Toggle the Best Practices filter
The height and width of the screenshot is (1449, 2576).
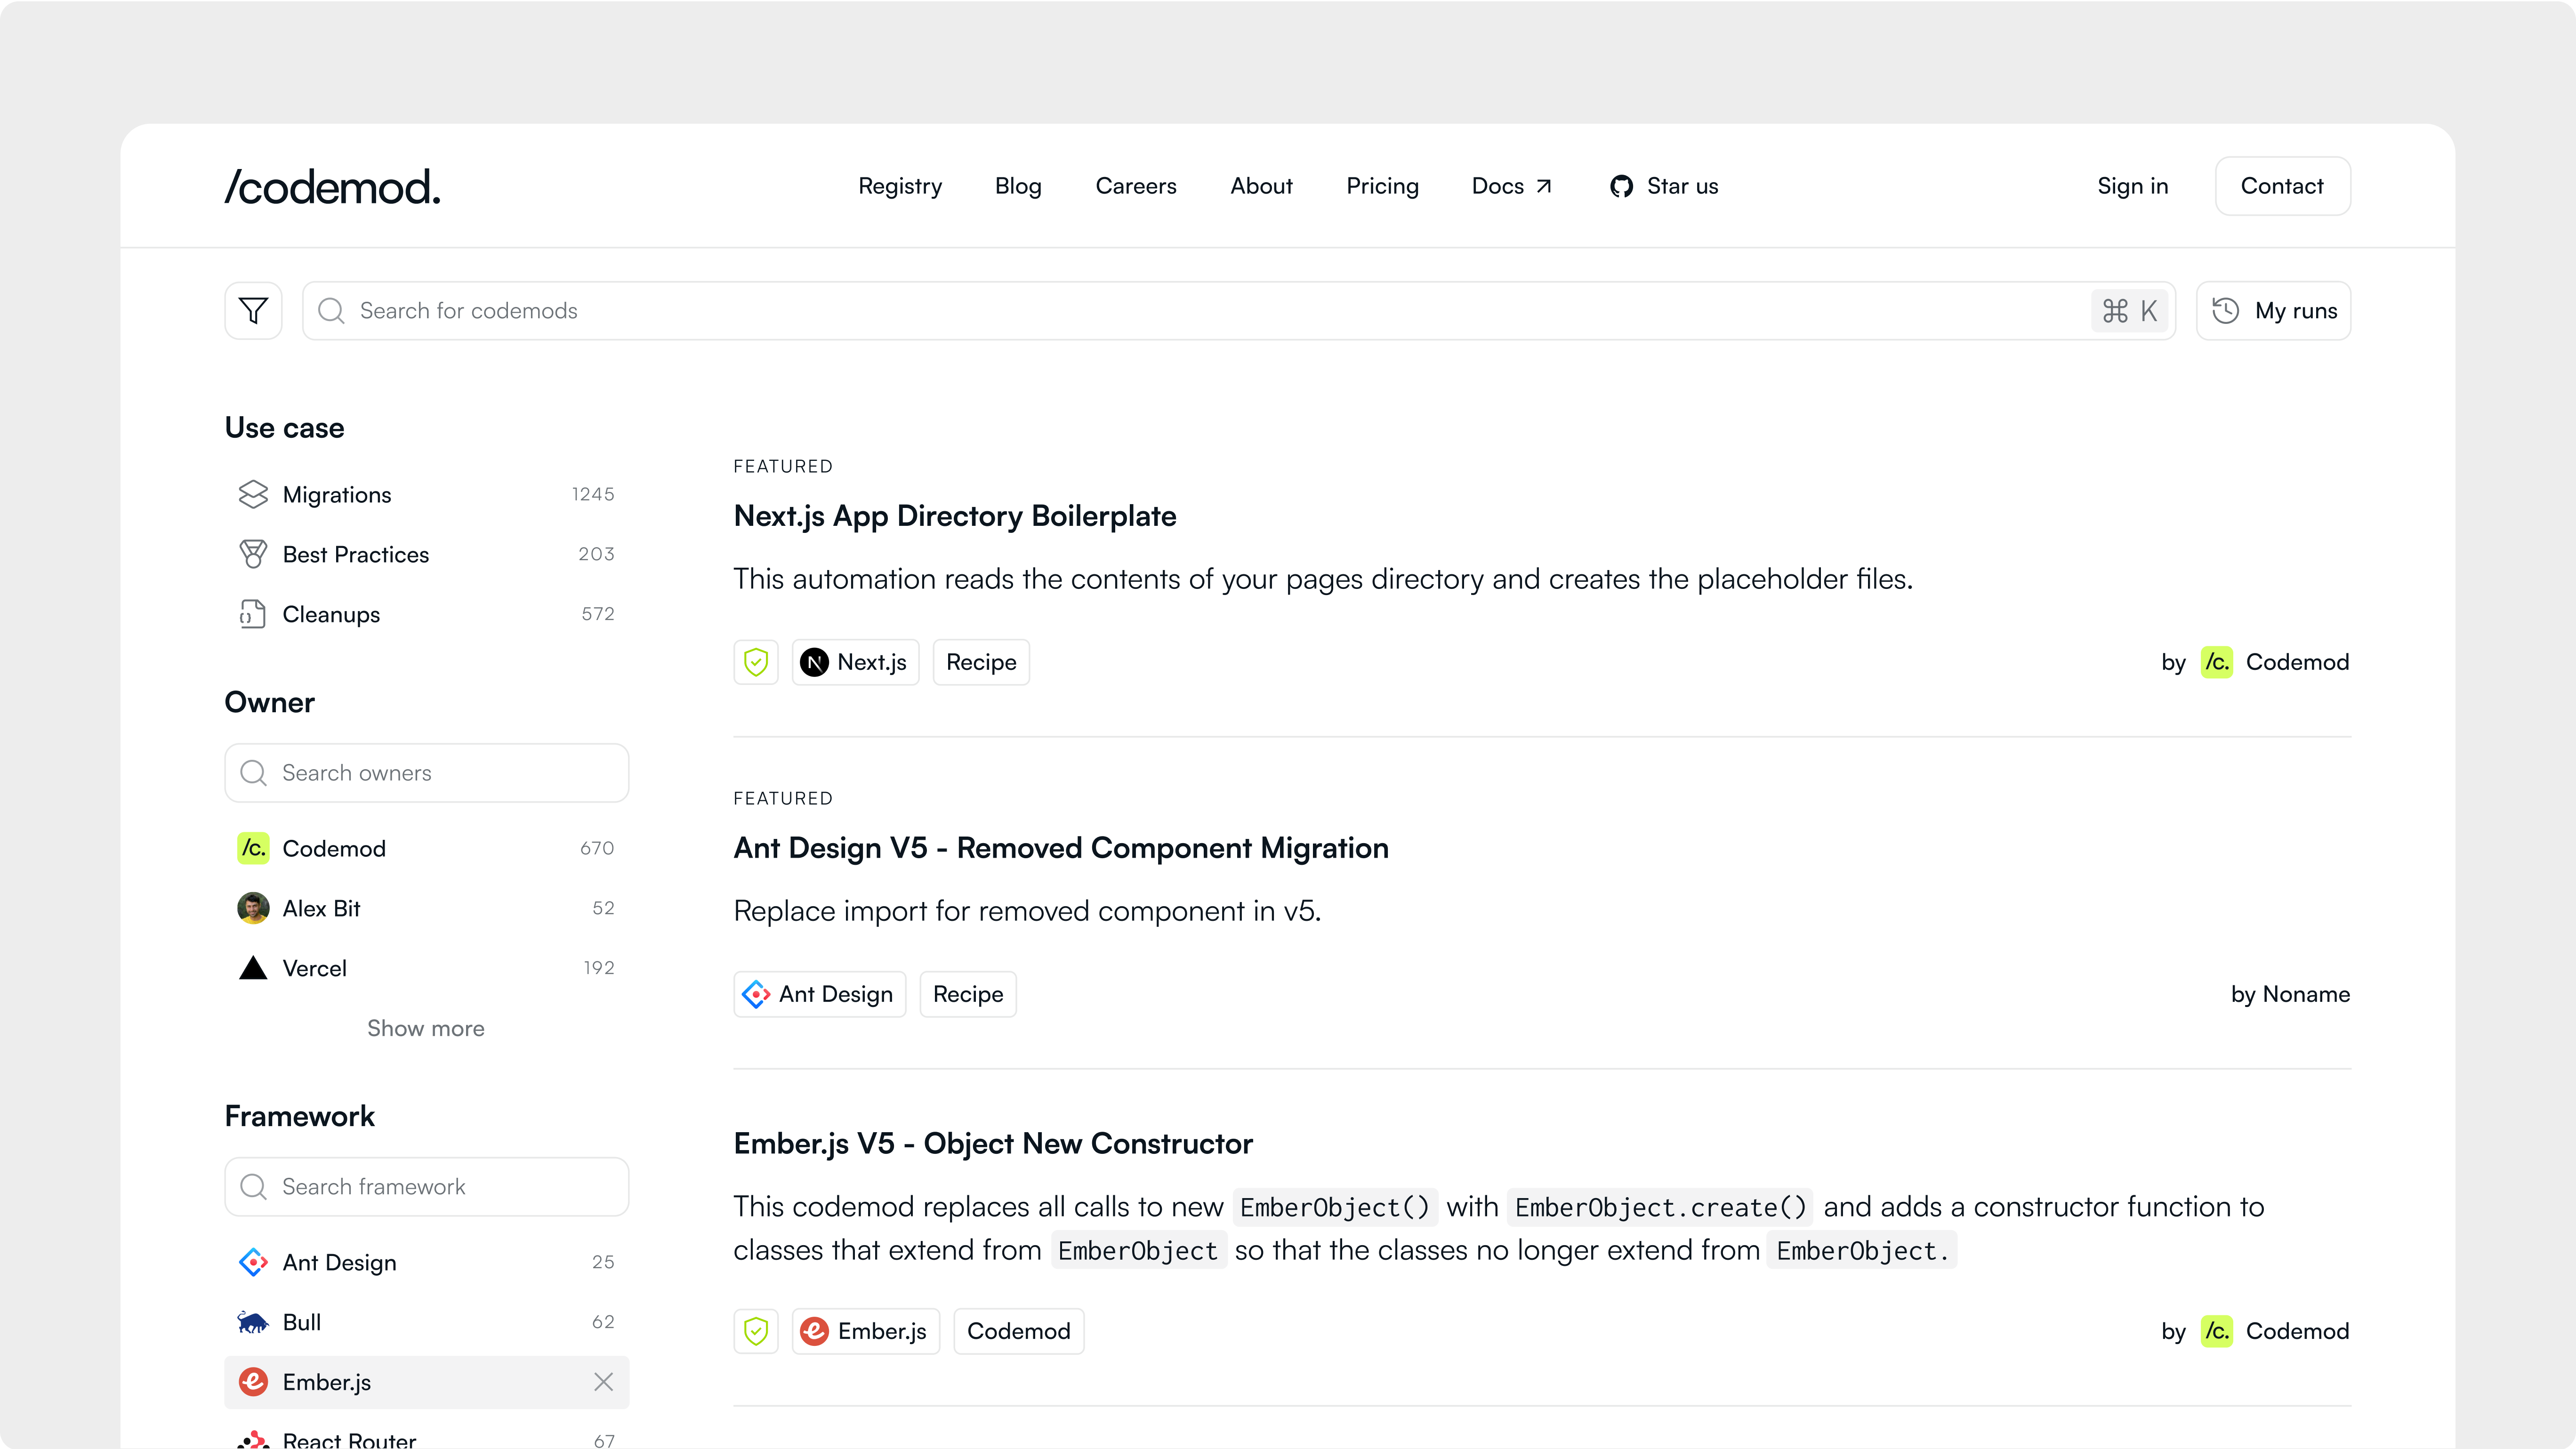pyautogui.click(x=355, y=555)
